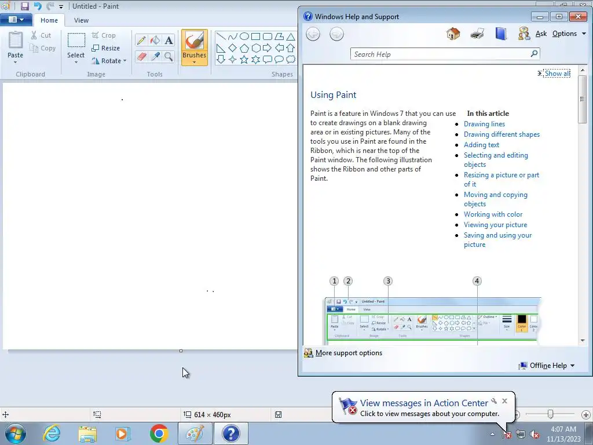Click the Resize button in Image group
The width and height of the screenshot is (593, 445).
click(106, 48)
